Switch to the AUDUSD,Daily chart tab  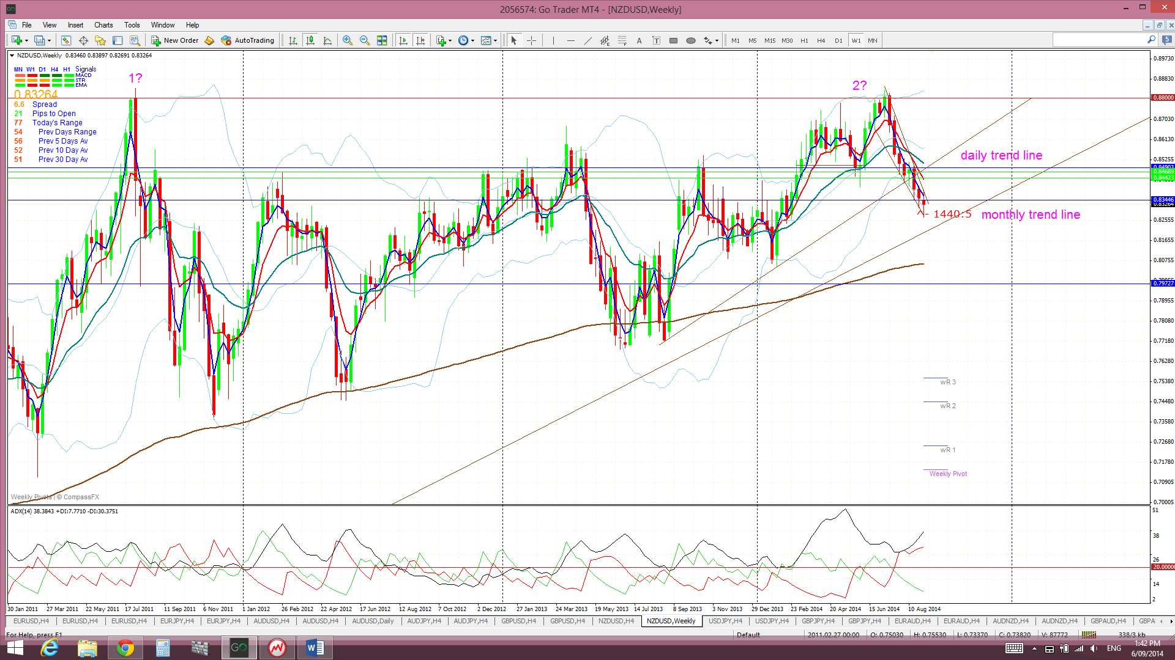[x=373, y=621]
